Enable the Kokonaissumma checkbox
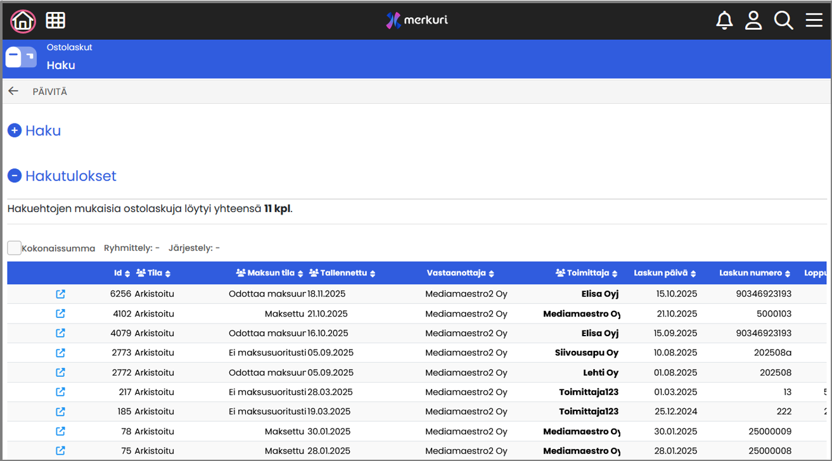The height and width of the screenshot is (461, 832). pos(14,248)
